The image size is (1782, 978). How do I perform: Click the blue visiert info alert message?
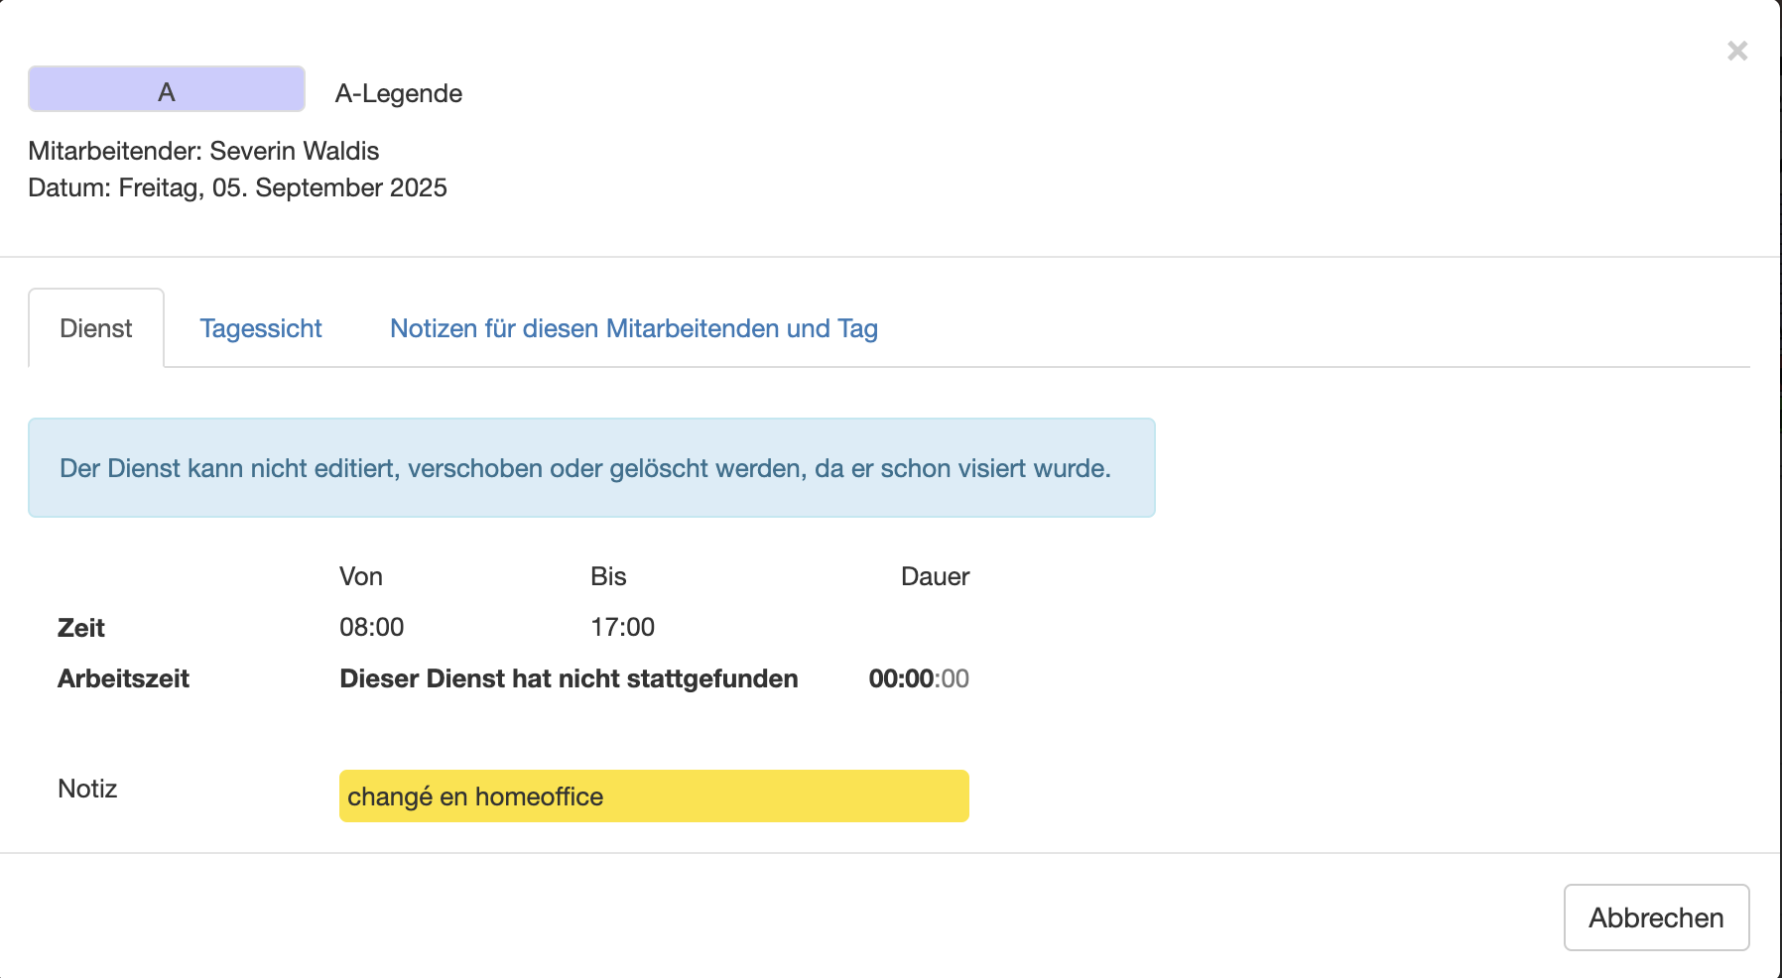coord(591,467)
